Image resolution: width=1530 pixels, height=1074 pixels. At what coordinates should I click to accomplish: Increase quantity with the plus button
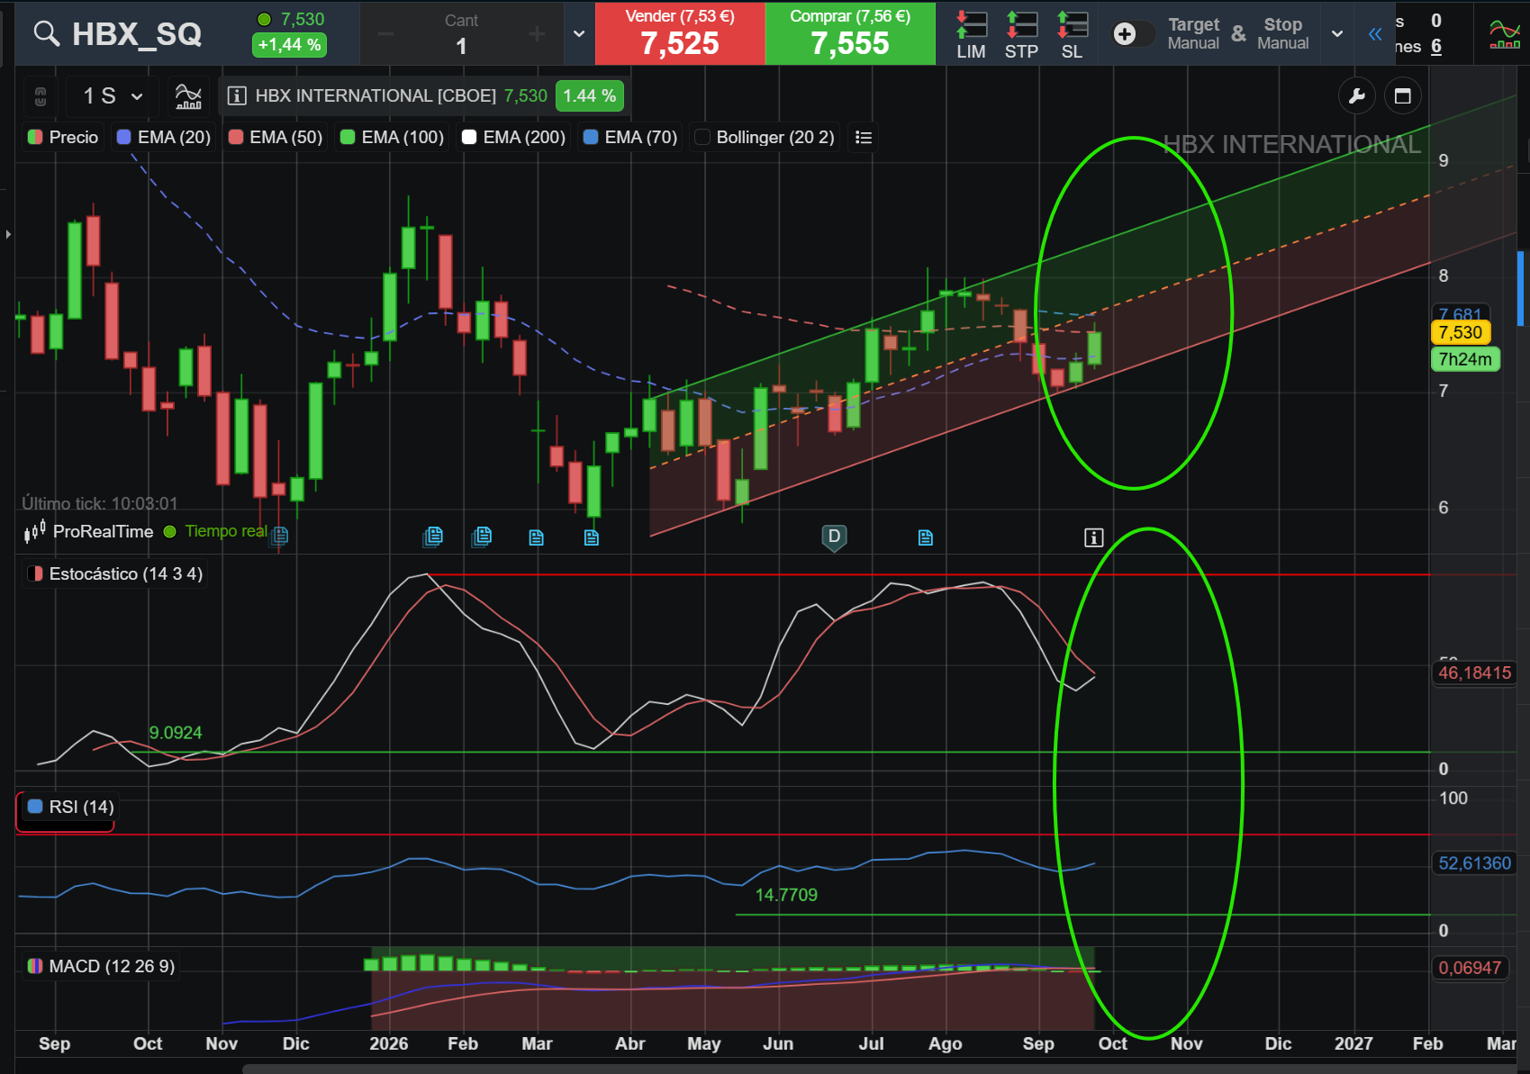pos(538,34)
